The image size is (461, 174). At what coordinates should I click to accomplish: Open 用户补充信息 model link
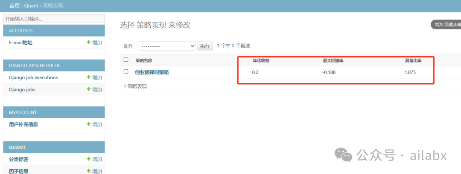click(23, 124)
